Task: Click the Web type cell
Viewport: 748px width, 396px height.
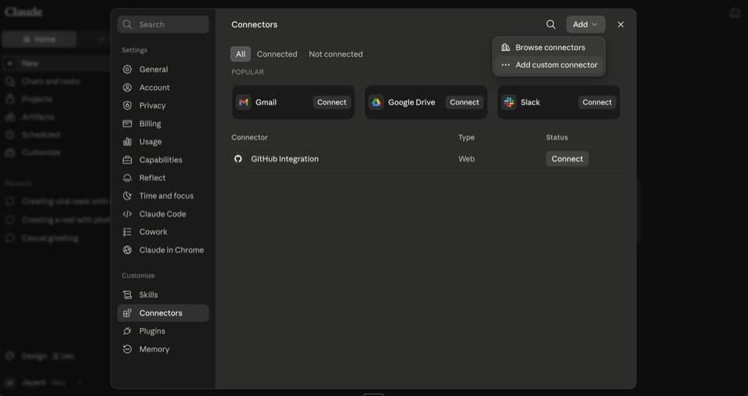Action: click(x=467, y=159)
